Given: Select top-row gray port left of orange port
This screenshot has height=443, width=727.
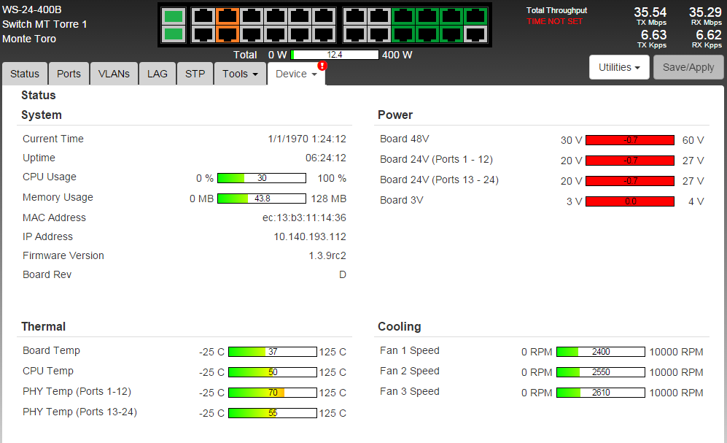Looking at the screenshot, I should point(202,16).
